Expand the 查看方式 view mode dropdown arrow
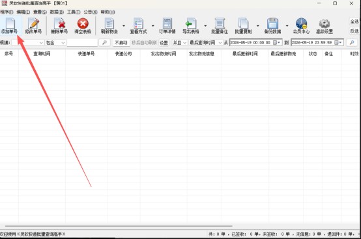The image size is (361, 239). [153, 26]
